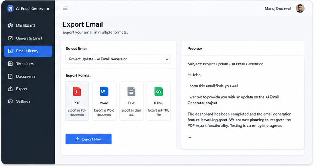Screen dimensions: 316x166
Task: Click 'I hope this email finds you well.'
Action: 213,86
